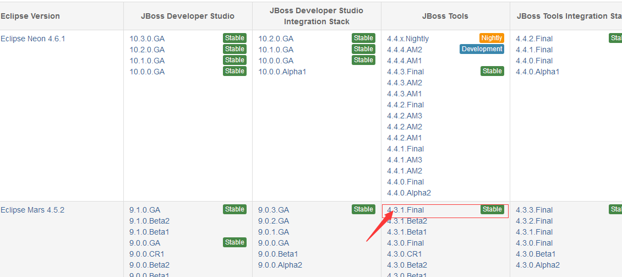The image size is (622, 277).
Task: Open the 9.0.3.GA link
Action: [x=274, y=210]
